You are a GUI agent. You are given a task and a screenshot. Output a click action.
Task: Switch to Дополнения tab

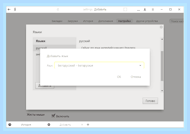point(105,21)
